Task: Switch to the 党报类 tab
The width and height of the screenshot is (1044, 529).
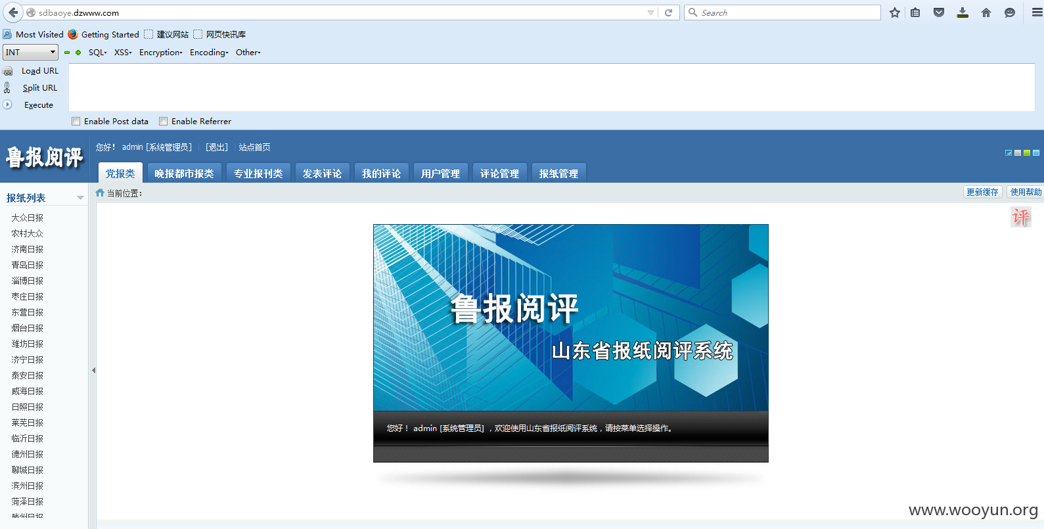Action: click(x=120, y=173)
